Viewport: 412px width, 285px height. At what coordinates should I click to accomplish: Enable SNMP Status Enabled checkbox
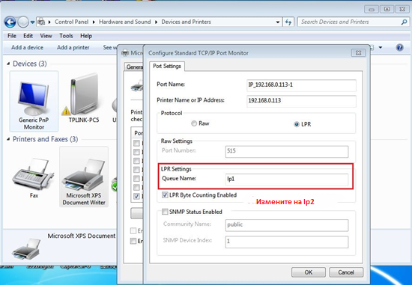click(165, 212)
